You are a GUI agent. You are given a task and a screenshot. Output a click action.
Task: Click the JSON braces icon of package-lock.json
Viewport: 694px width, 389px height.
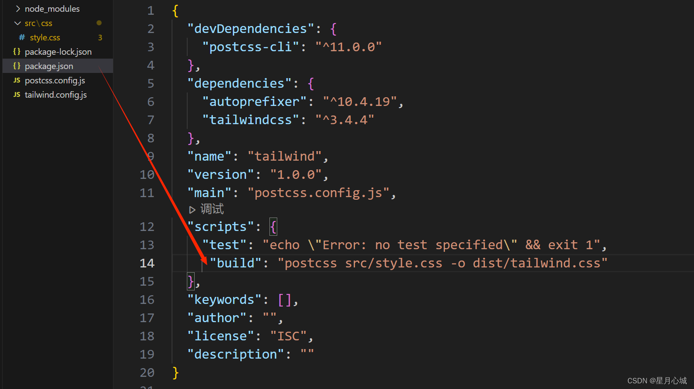(x=17, y=52)
